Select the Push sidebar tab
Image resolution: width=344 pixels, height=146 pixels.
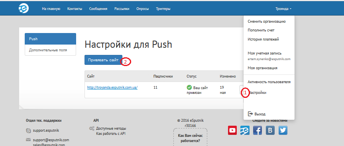[x=51, y=39]
